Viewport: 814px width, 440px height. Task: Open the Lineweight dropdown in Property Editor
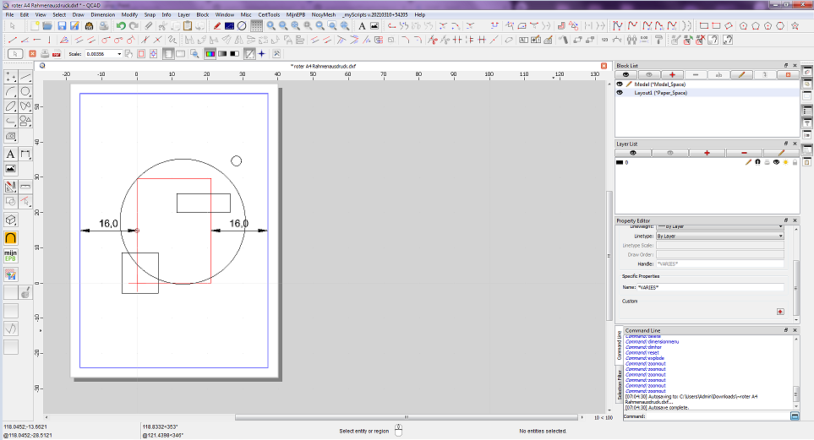719,226
